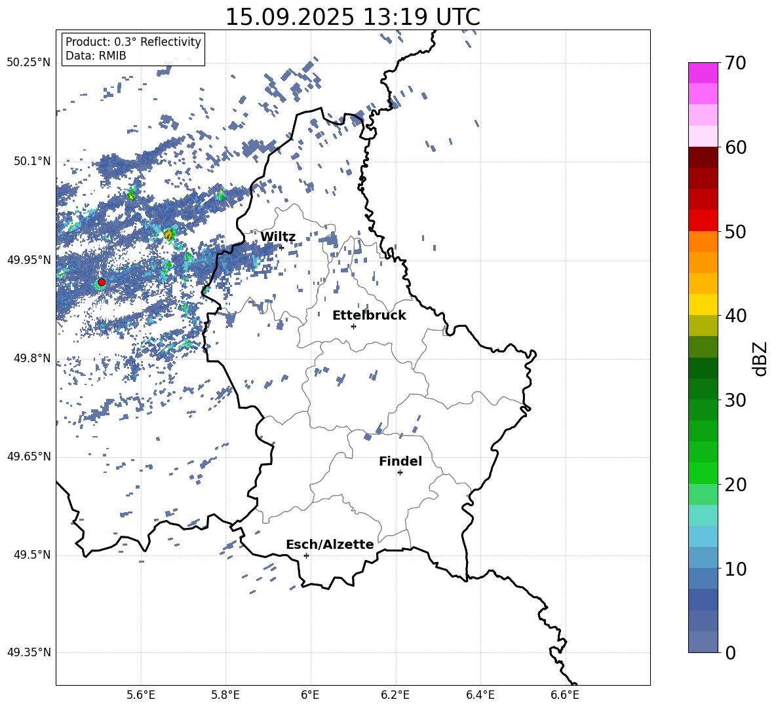This screenshot has width=776, height=708.
Task: Click the 5.8°E longitude tick label
Action: point(225,695)
